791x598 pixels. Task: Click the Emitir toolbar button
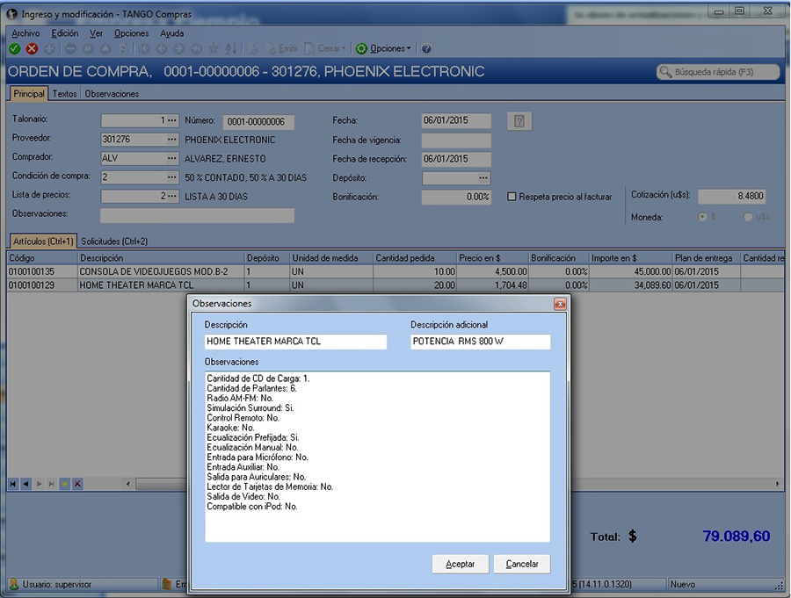(281, 49)
